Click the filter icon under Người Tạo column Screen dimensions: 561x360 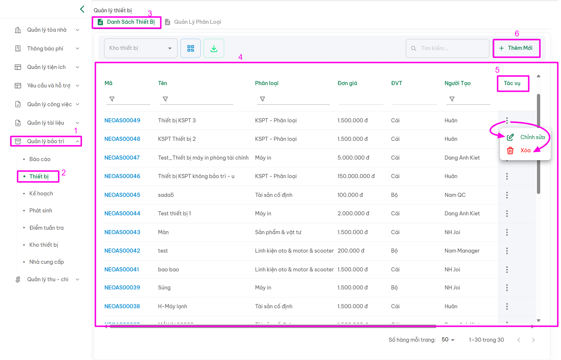[452, 99]
